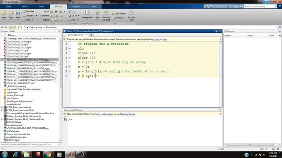Click the green Run button
The height and width of the screenshot is (158, 282).
pyautogui.click(x=97, y=13)
